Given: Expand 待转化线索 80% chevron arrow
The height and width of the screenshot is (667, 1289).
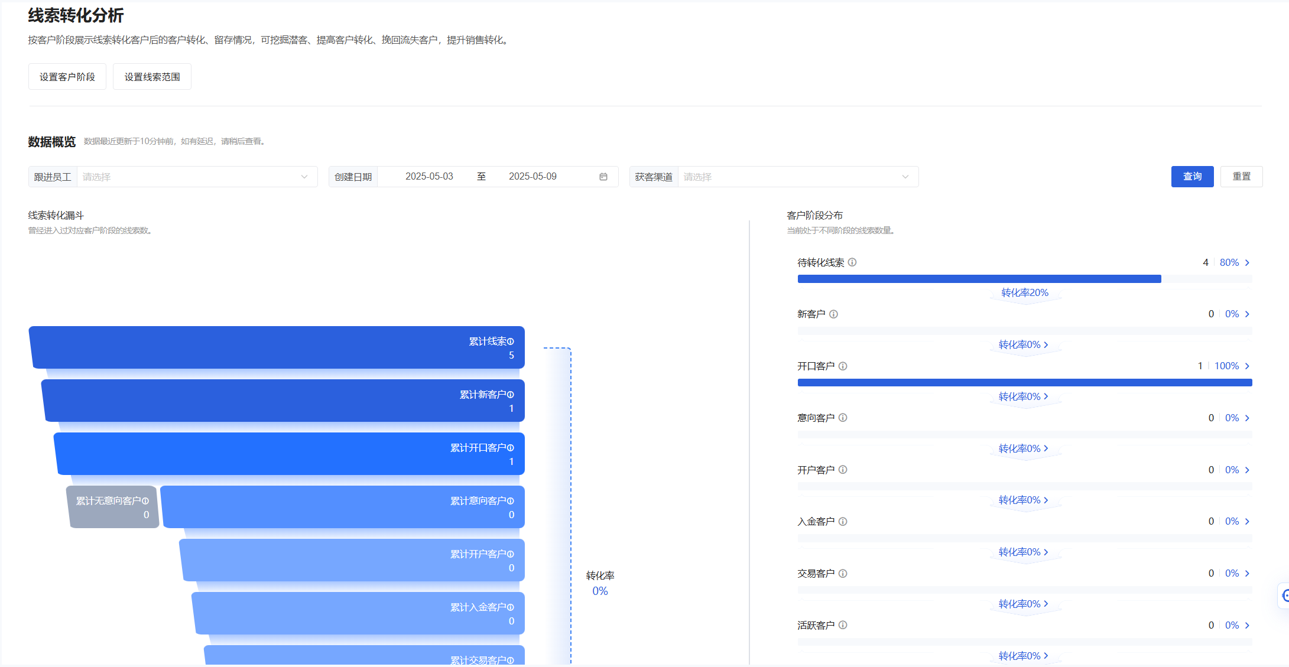Looking at the screenshot, I should coord(1247,263).
